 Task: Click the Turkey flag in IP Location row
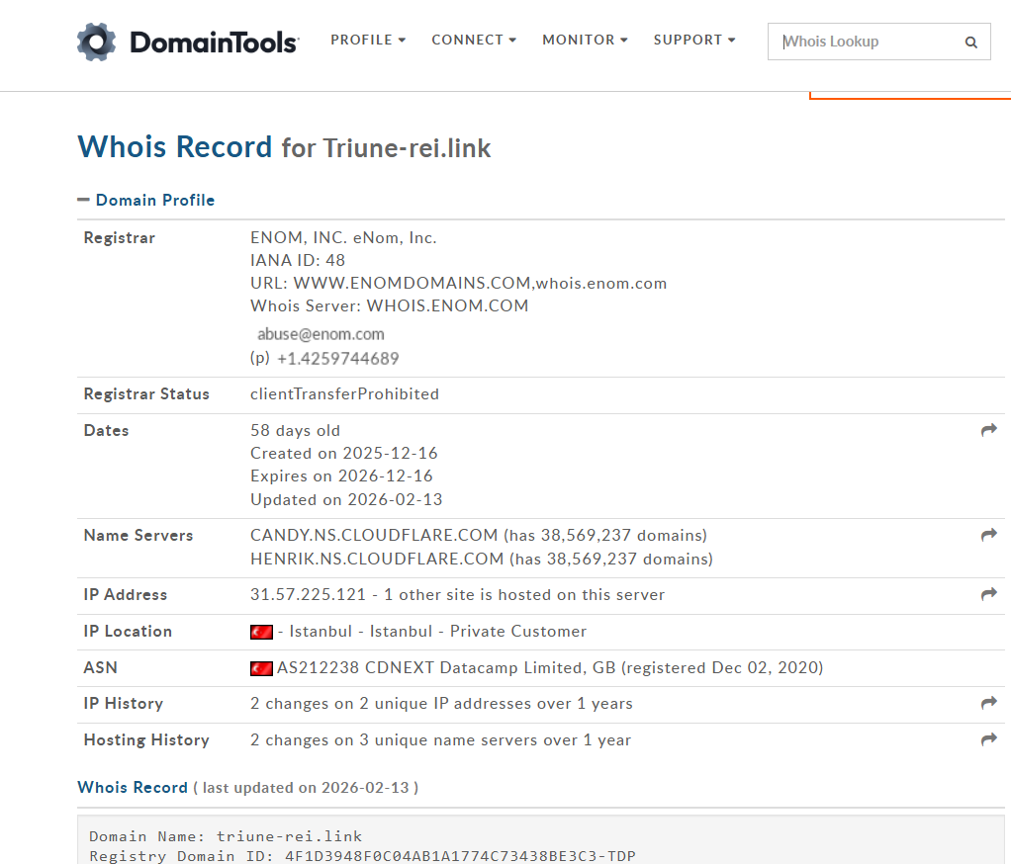[x=261, y=632]
